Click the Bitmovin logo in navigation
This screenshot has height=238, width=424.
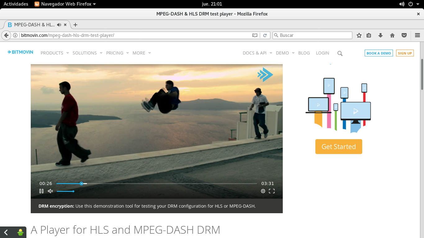pyautogui.click(x=20, y=52)
